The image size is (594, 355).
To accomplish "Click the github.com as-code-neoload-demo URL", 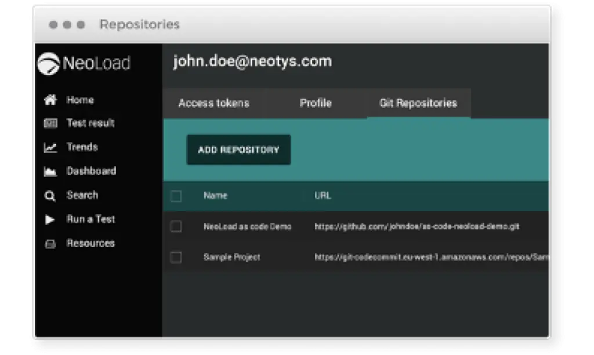I will tap(416, 227).
